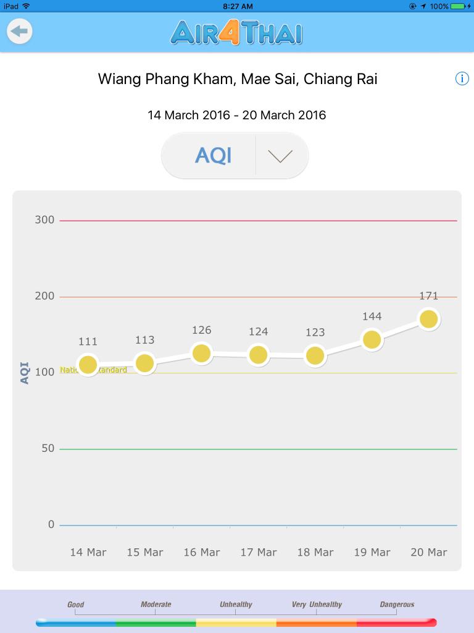
Task: Tap the 17 Mar data point (124)
Action: click(258, 355)
